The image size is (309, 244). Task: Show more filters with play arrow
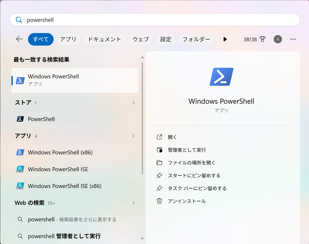click(225, 39)
